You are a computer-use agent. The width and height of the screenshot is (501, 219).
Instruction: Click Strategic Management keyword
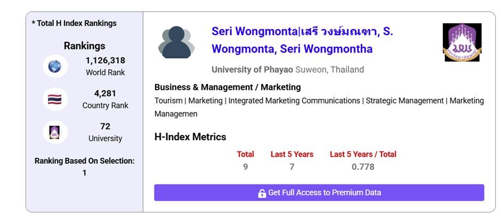tap(405, 101)
